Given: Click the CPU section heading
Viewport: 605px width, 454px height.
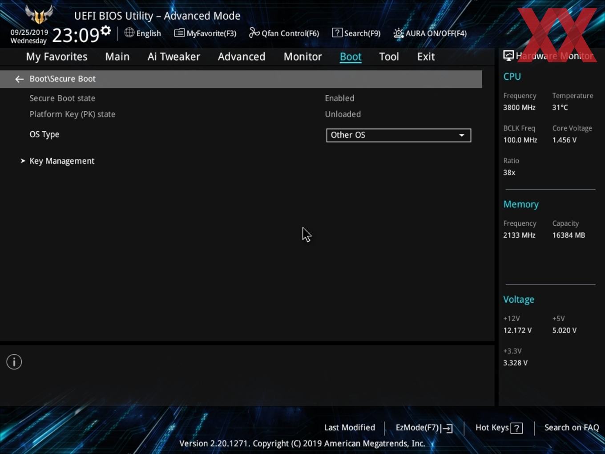Looking at the screenshot, I should (x=512, y=77).
